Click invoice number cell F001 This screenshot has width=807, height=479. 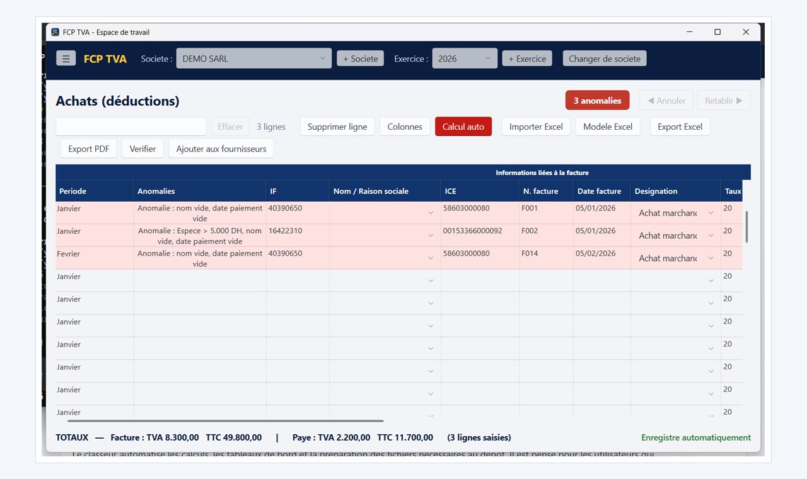[546, 212]
